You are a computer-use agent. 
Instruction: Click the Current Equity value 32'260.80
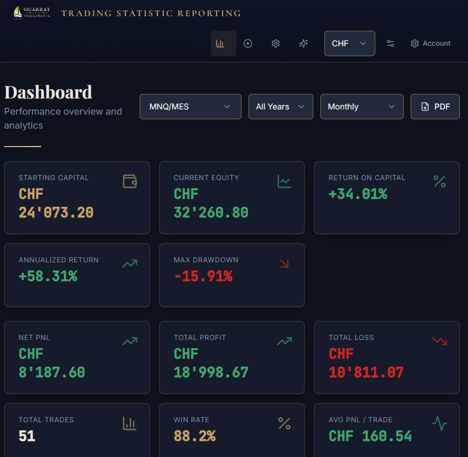211,213
